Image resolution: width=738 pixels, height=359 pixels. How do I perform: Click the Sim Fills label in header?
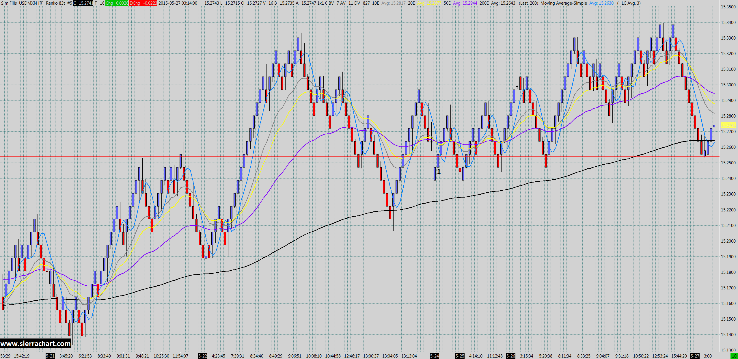point(9,3)
